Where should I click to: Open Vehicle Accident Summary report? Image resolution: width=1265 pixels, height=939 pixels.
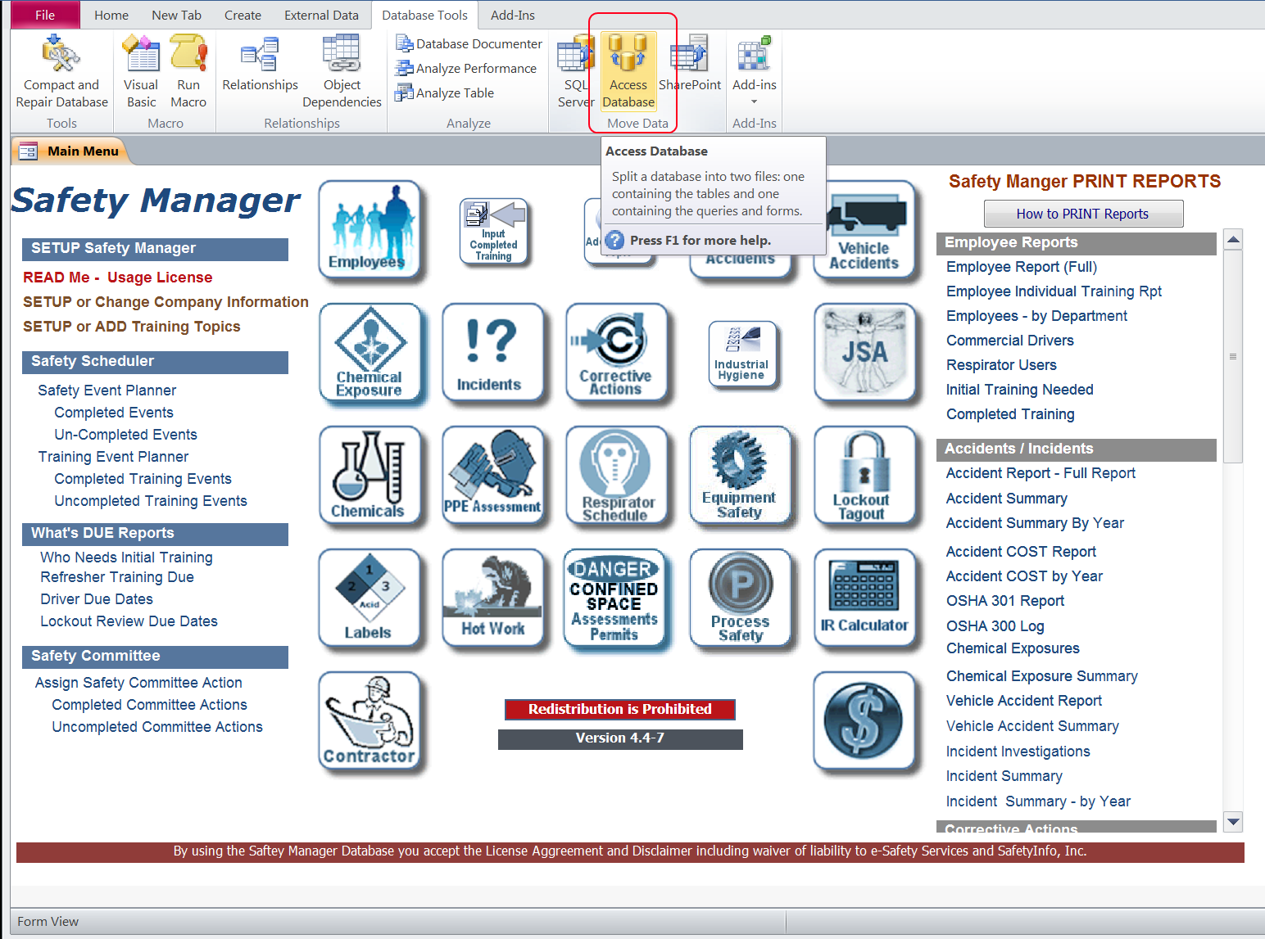tap(1032, 726)
